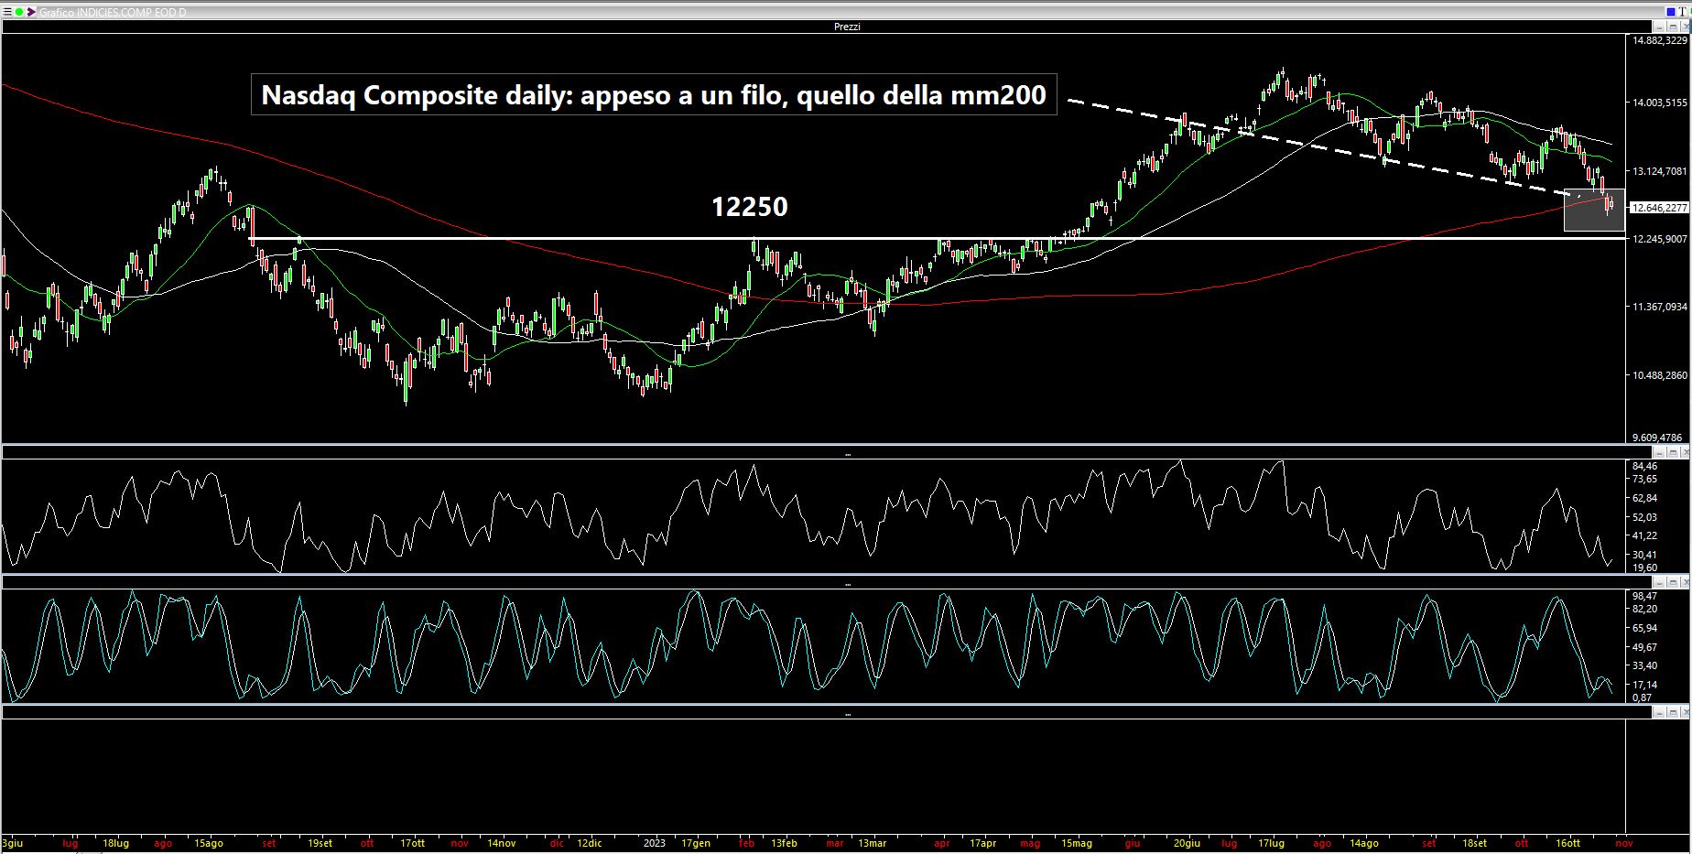
Task: Click the '17gen' date axis label
Action: (696, 843)
